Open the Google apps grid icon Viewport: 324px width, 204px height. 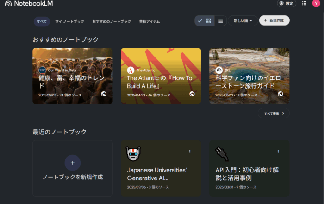coord(304,3)
